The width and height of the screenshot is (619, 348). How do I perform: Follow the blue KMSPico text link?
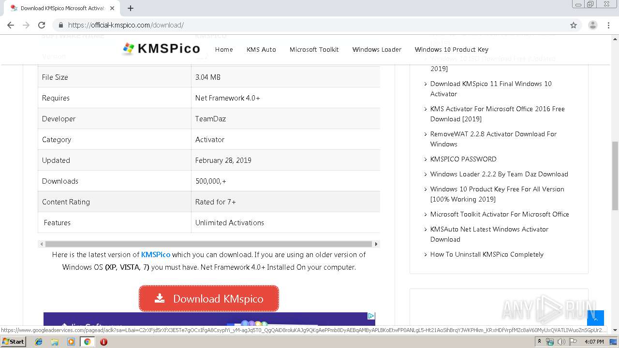tap(156, 255)
